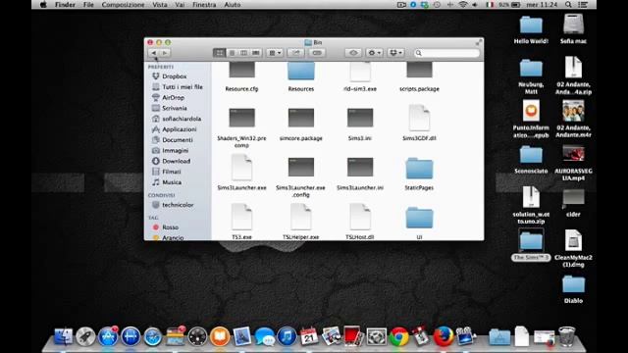Open AirDrop from the sidebar
628x353 pixels.
click(173, 97)
